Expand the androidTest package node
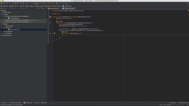The width and height of the screenshot is (189, 106). pyautogui.click(x=4, y=20)
